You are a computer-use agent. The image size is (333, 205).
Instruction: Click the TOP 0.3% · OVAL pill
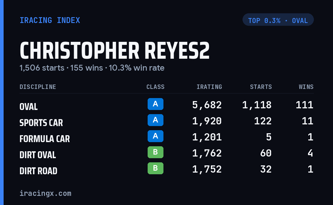278,20
